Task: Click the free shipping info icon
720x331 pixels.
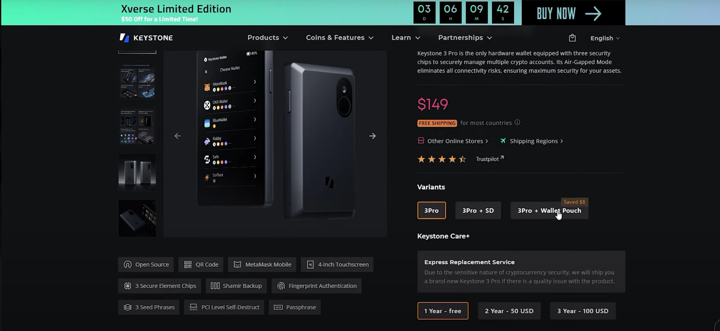Action: tap(517, 122)
